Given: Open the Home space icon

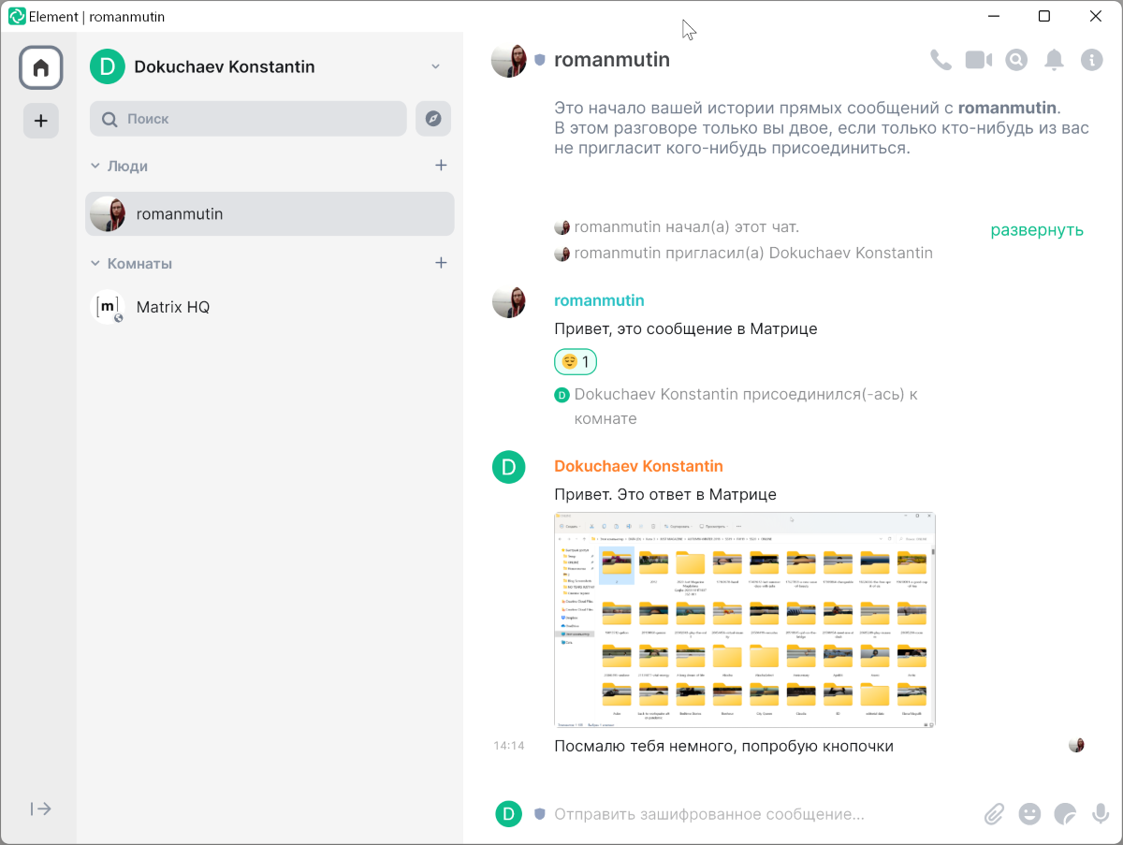Looking at the screenshot, I should click(x=41, y=67).
